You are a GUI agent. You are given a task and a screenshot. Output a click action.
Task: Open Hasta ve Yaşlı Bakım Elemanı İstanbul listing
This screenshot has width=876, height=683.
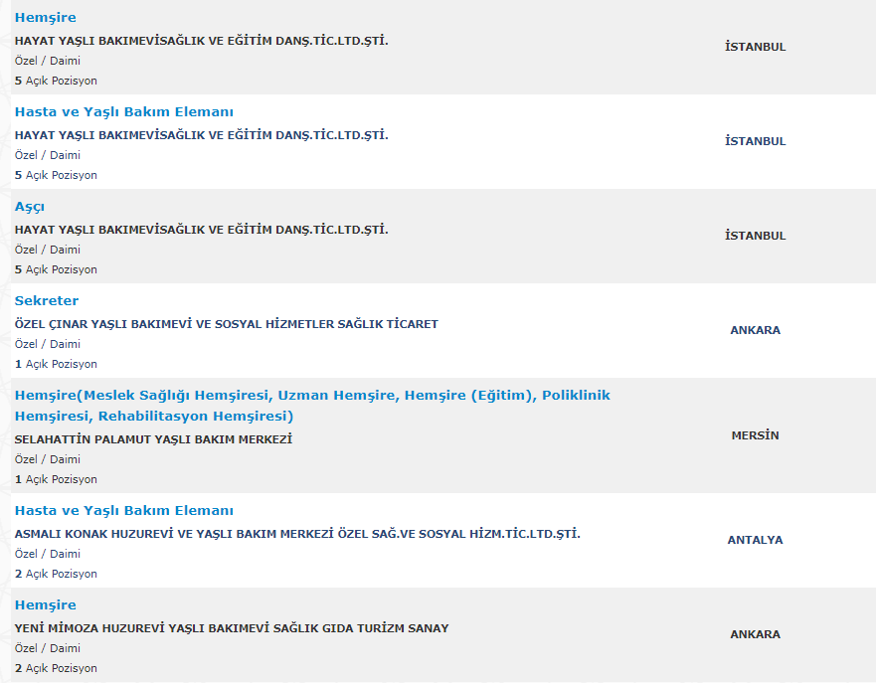124,111
